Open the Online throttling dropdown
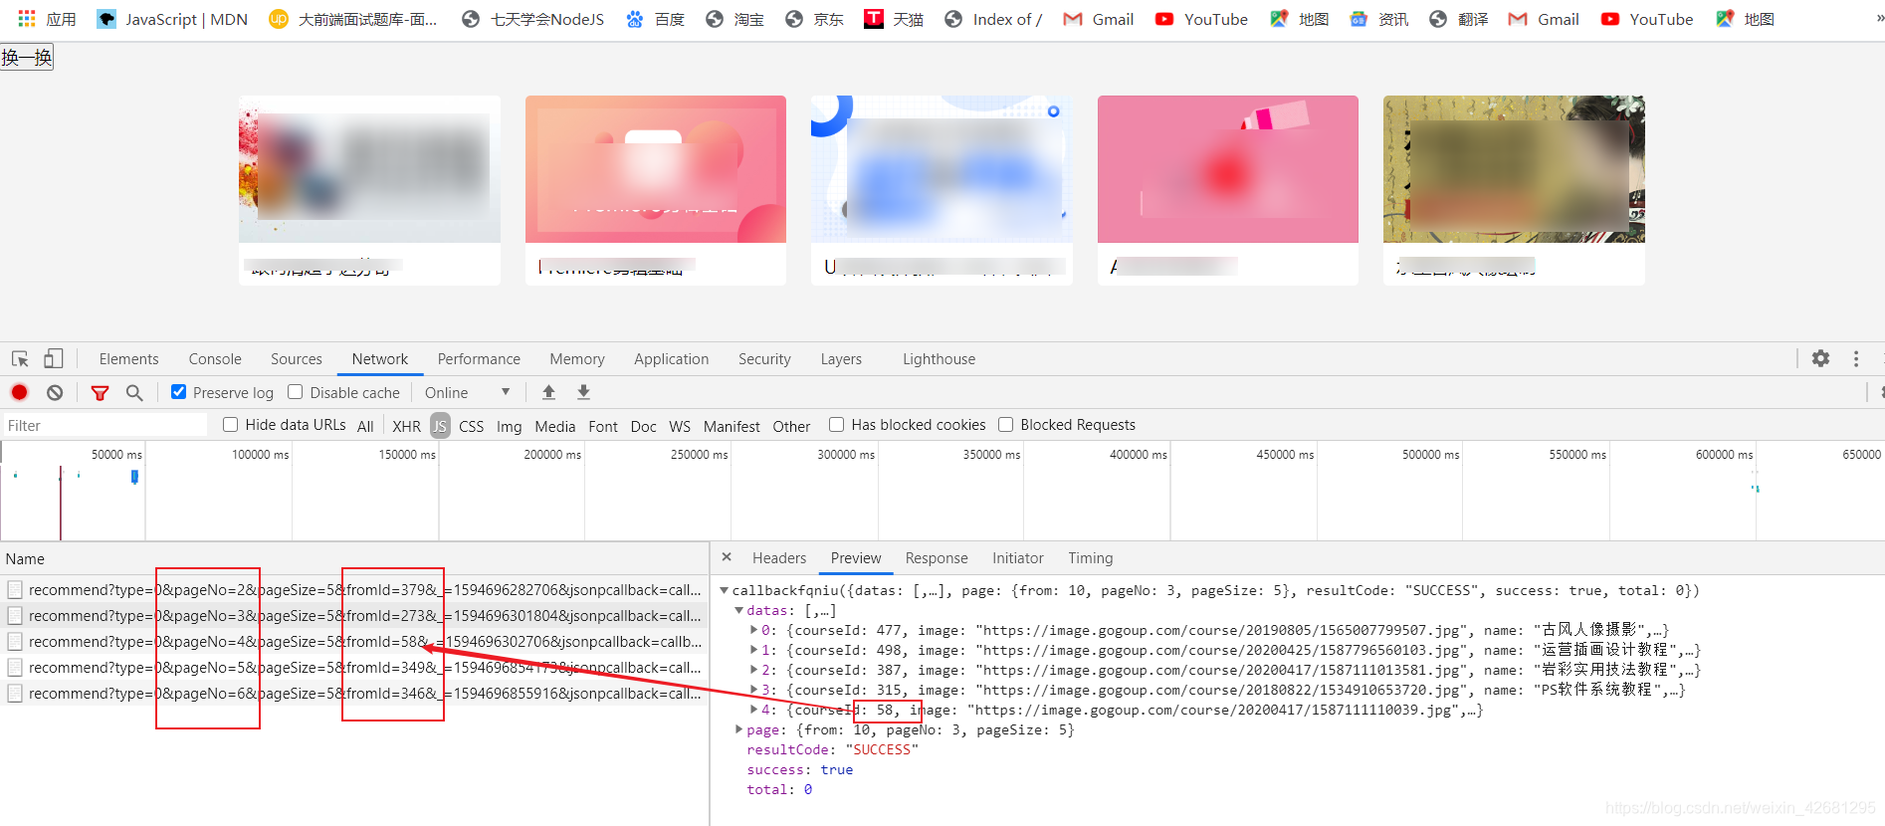Viewport: 1885px width, 826px height. pos(467,392)
